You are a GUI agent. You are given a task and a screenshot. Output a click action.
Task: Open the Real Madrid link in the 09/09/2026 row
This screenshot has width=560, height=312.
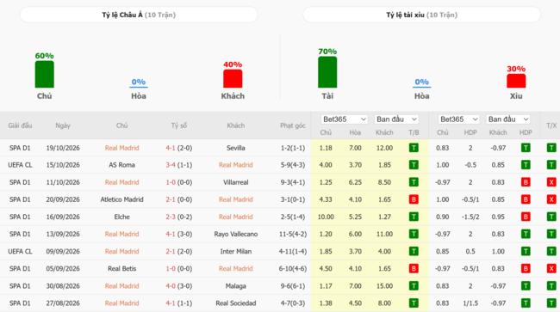point(121,252)
